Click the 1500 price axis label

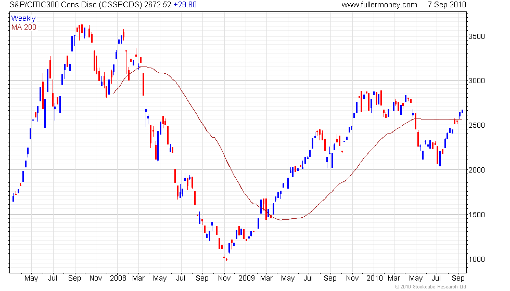click(477, 215)
